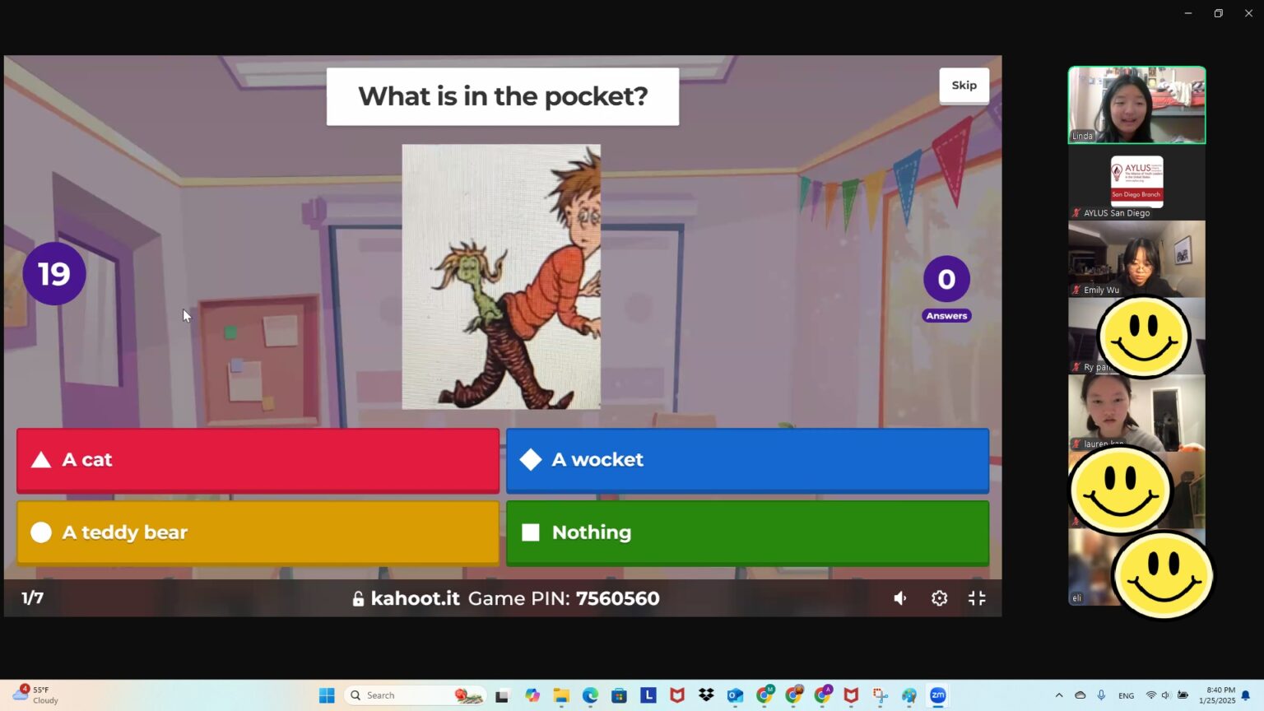
Task: Open Outlook from the taskbar
Action: [735, 695]
